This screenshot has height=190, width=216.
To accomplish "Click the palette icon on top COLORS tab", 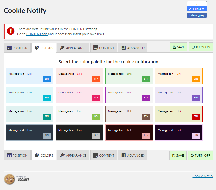I will pyautogui.click(x=37, y=48).
